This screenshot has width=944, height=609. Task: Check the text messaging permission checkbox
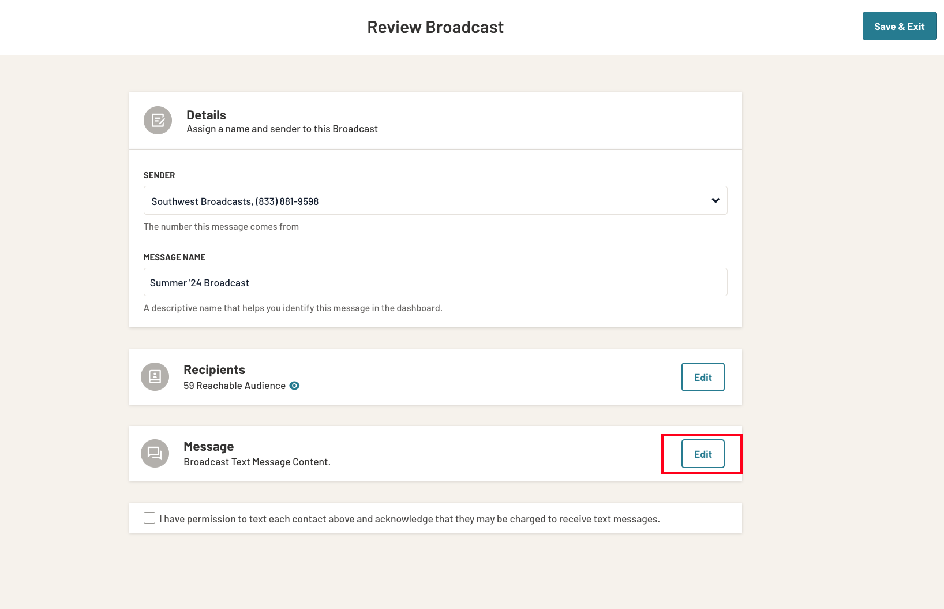[149, 517]
